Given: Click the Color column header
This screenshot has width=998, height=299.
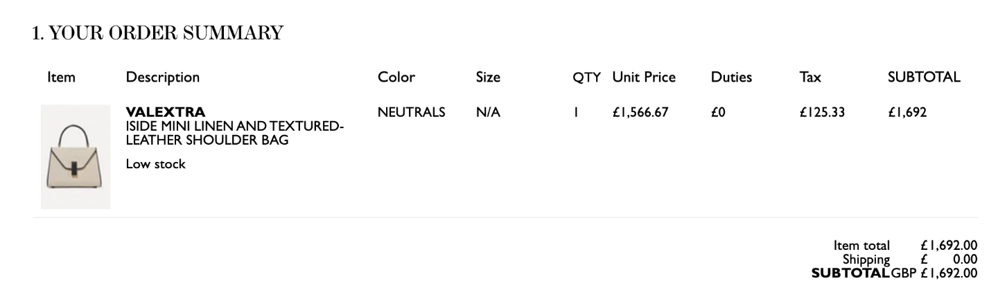Looking at the screenshot, I should tap(396, 78).
